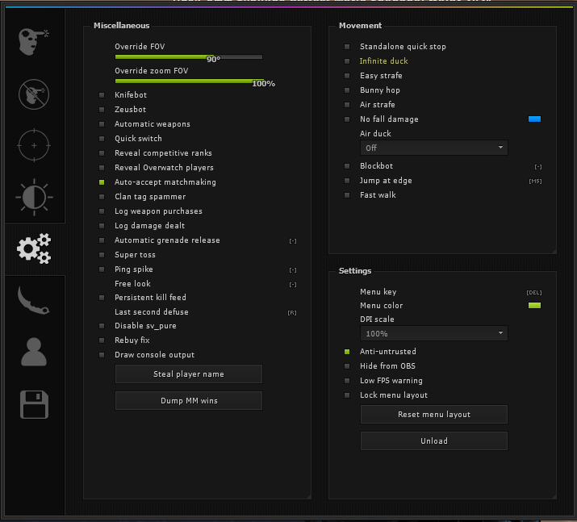
Task: Change Jump at edge hotkey [M5]
Action: [x=535, y=182]
